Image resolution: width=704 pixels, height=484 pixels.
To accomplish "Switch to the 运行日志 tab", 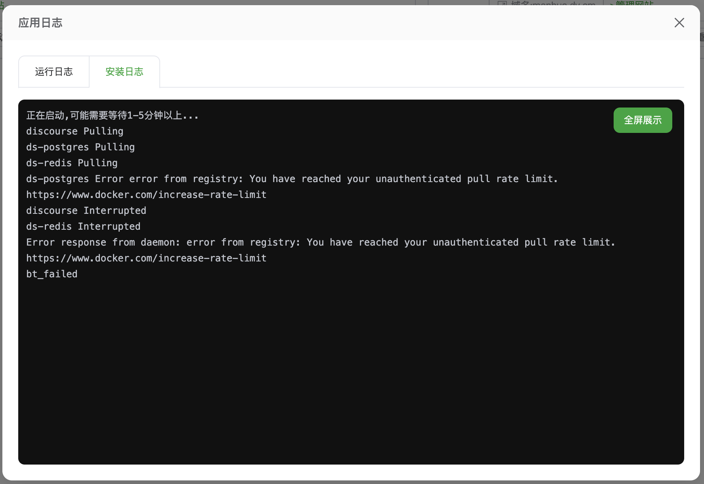I will pyautogui.click(x=54, y=72).
